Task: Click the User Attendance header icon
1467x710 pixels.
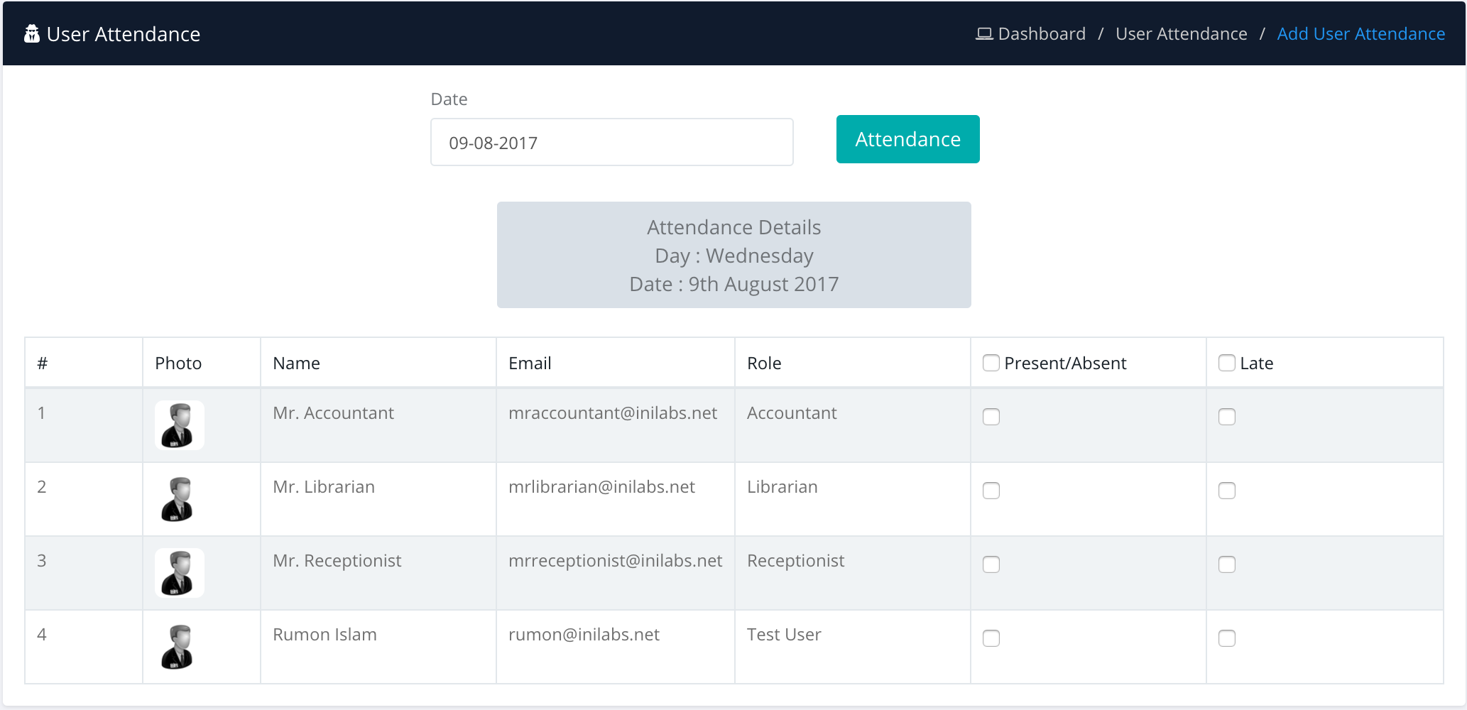Action: point(31,33)
